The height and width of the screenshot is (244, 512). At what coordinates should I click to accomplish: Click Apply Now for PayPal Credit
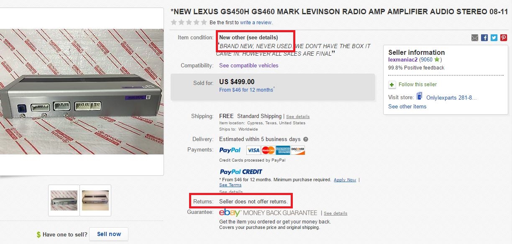[x=345, y=180]
